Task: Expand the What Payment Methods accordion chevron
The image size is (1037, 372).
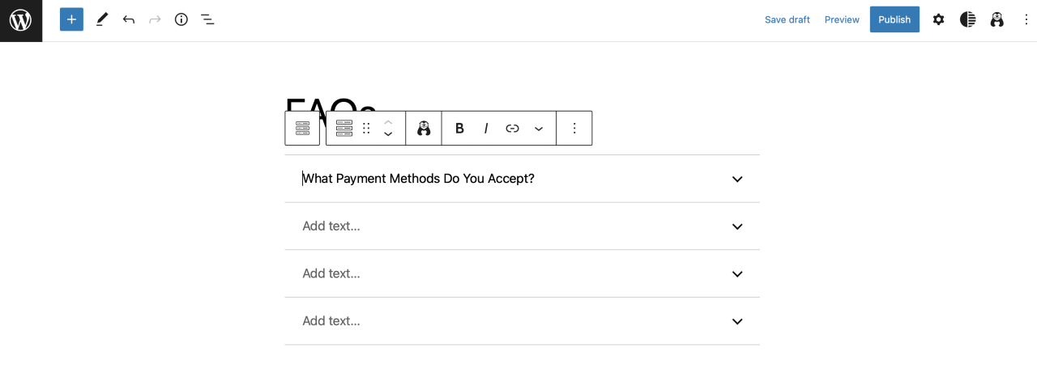Action: [x=737, y=179]
